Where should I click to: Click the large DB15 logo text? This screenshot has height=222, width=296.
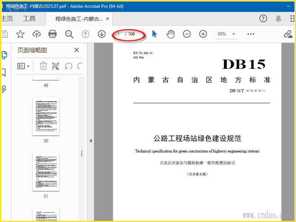[243, 64]
